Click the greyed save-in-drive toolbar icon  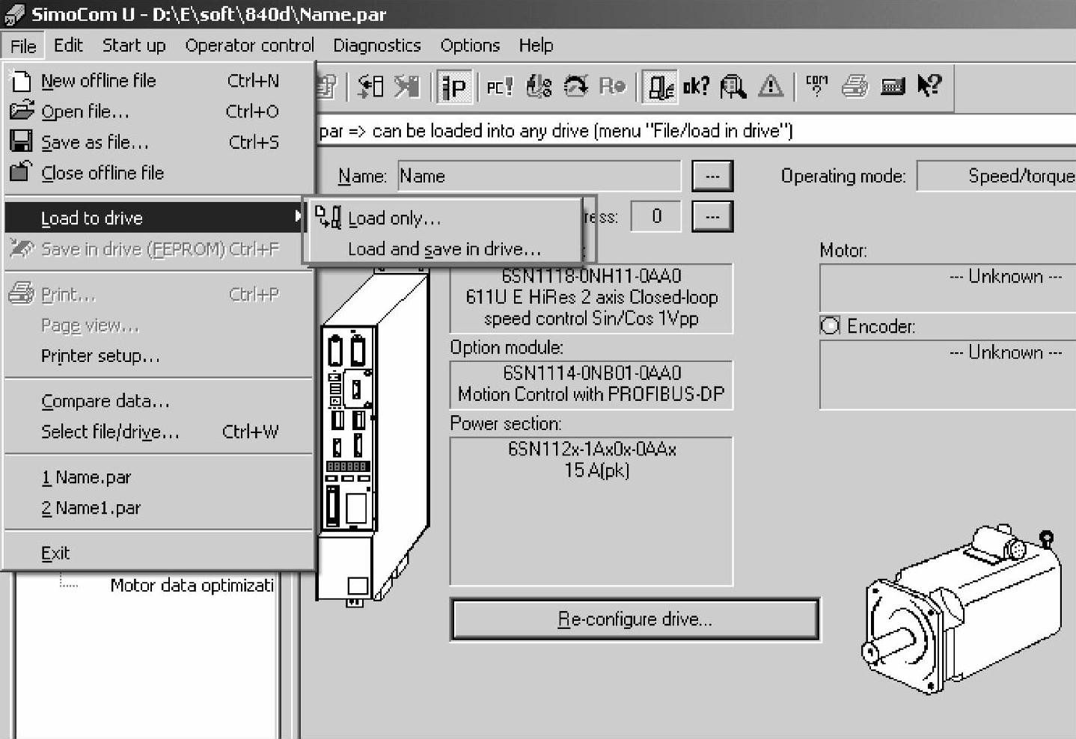(407, 87)
